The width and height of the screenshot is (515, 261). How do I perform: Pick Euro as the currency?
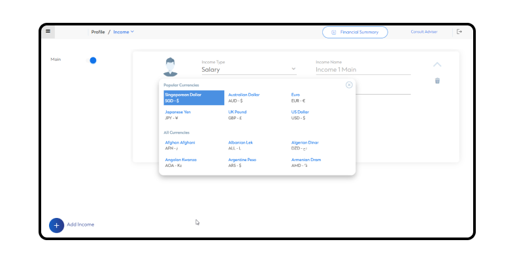coord(299,98)
